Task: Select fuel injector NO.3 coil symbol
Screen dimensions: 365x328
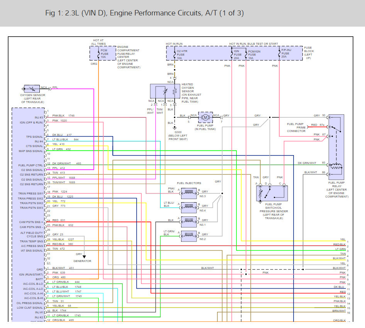Action: click(189, 193)
